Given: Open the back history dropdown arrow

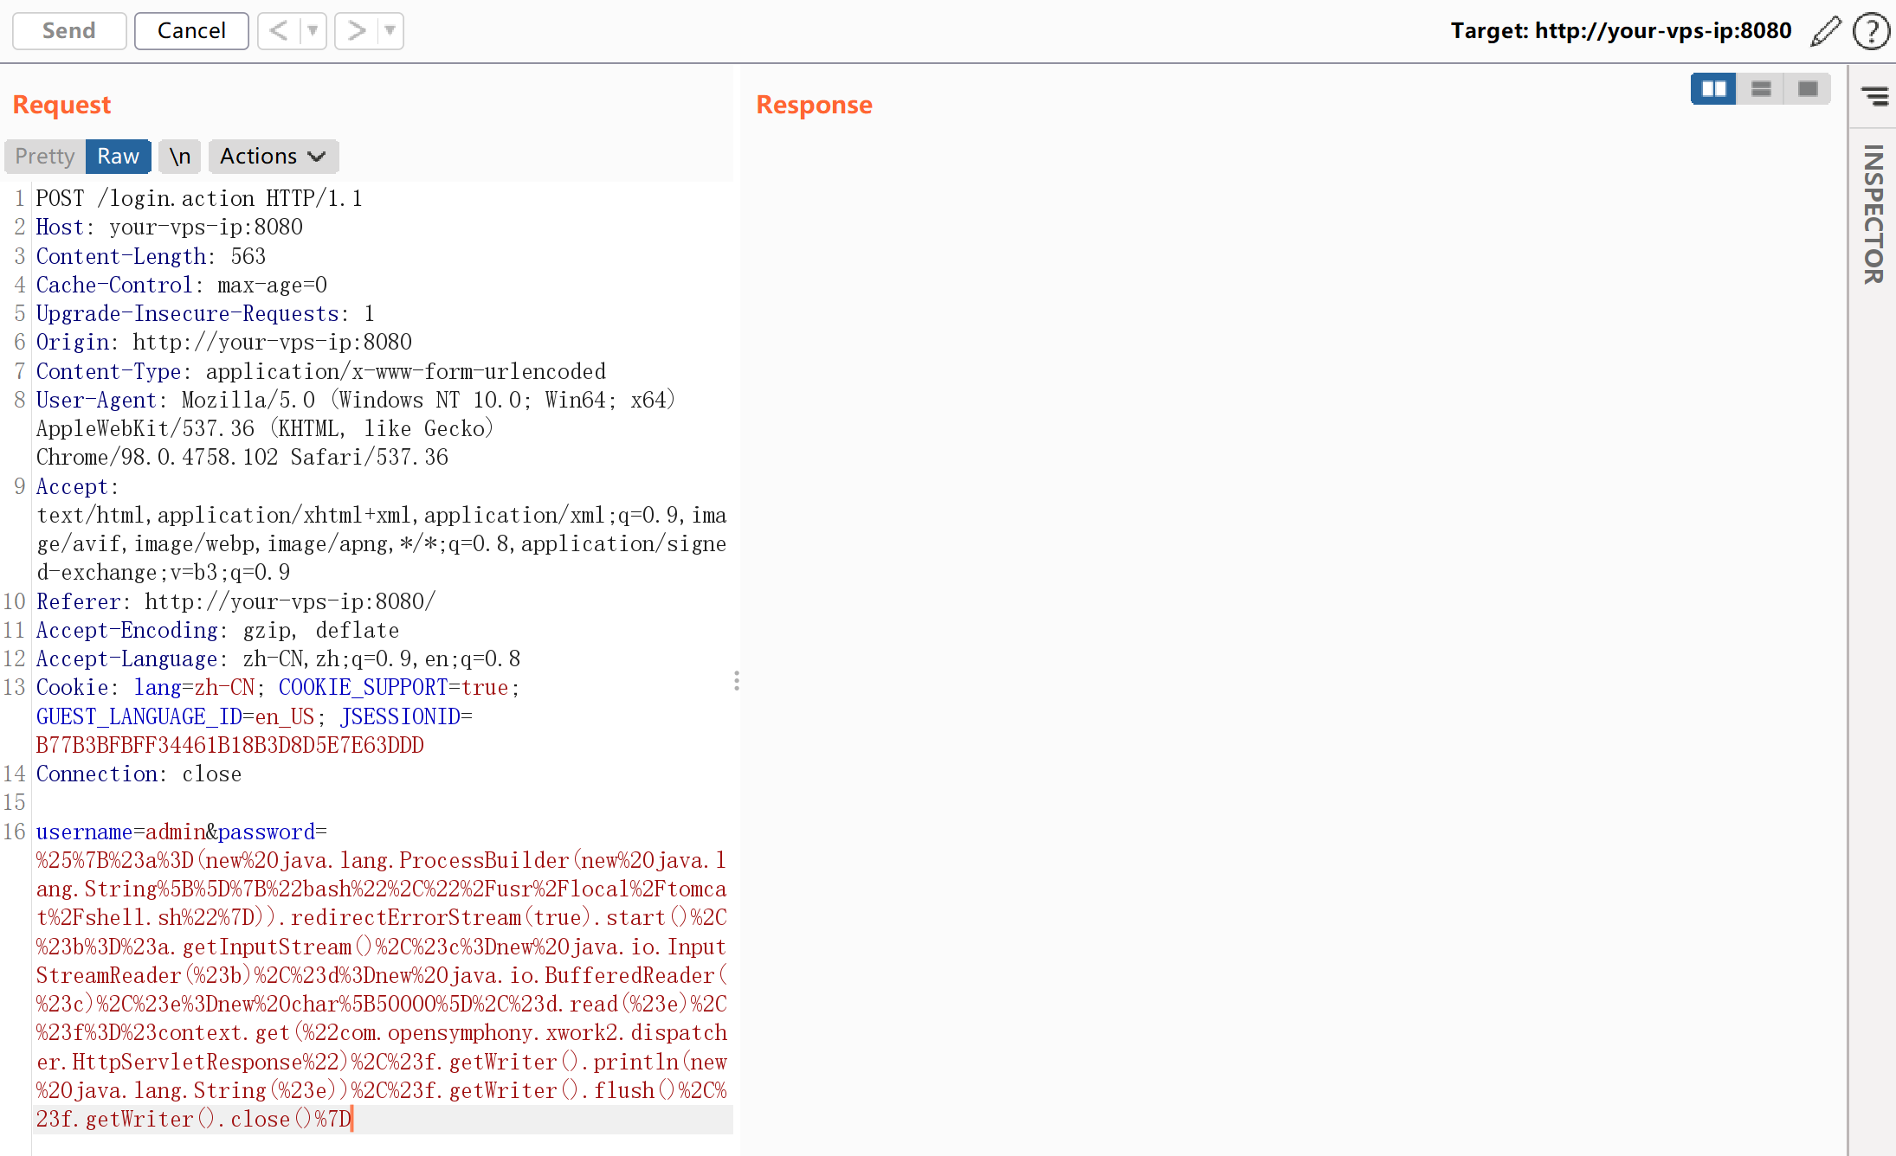Looking at the screenshot, I should click(313, 31).
